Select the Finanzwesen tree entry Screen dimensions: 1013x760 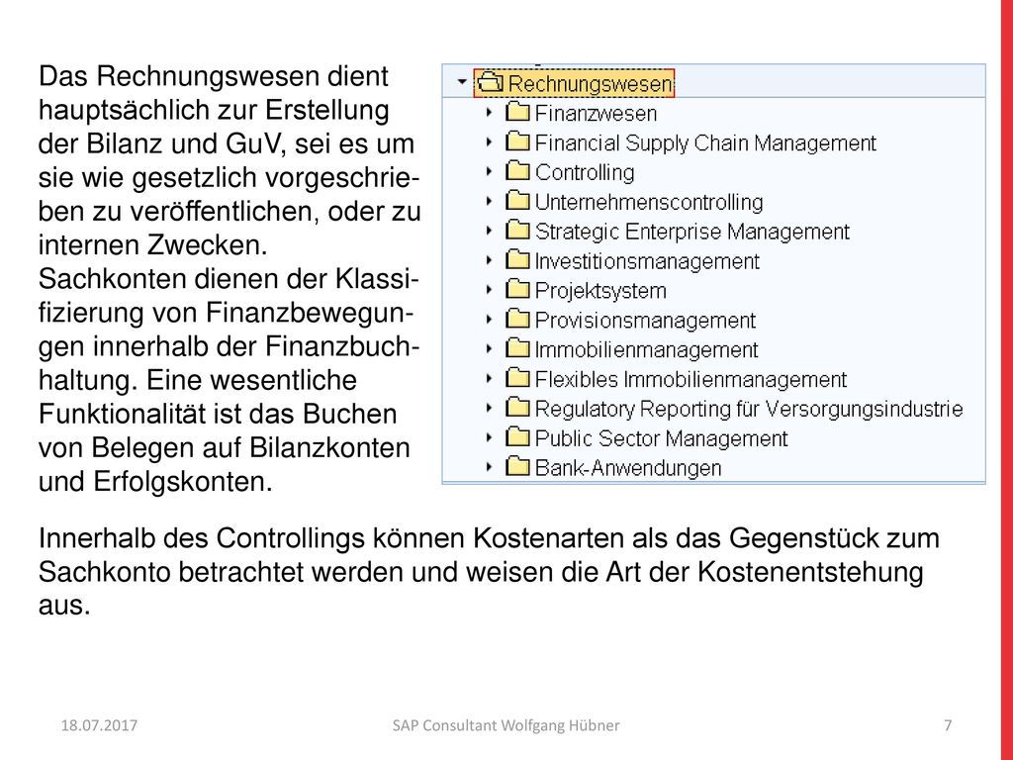coord(596,113)
